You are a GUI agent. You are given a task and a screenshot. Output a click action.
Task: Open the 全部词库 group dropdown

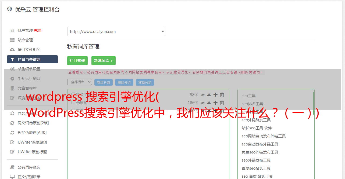80,82
